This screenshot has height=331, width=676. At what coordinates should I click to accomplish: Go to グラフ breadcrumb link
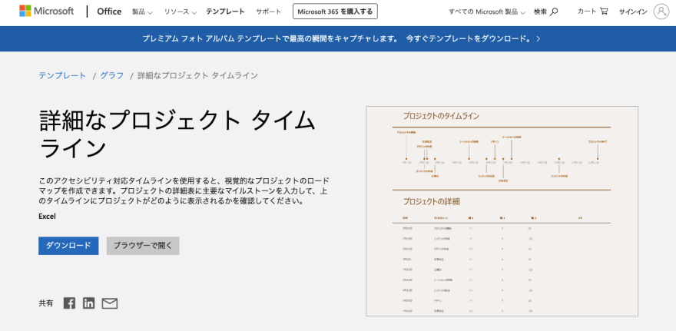click(x=111, y=75)
